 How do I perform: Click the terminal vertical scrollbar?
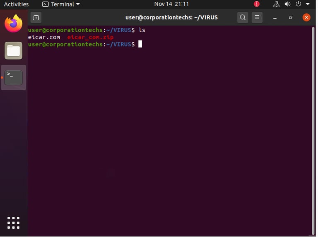tap(313, 131)
